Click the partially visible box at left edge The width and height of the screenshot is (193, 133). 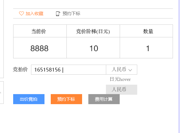click(2, 93)
